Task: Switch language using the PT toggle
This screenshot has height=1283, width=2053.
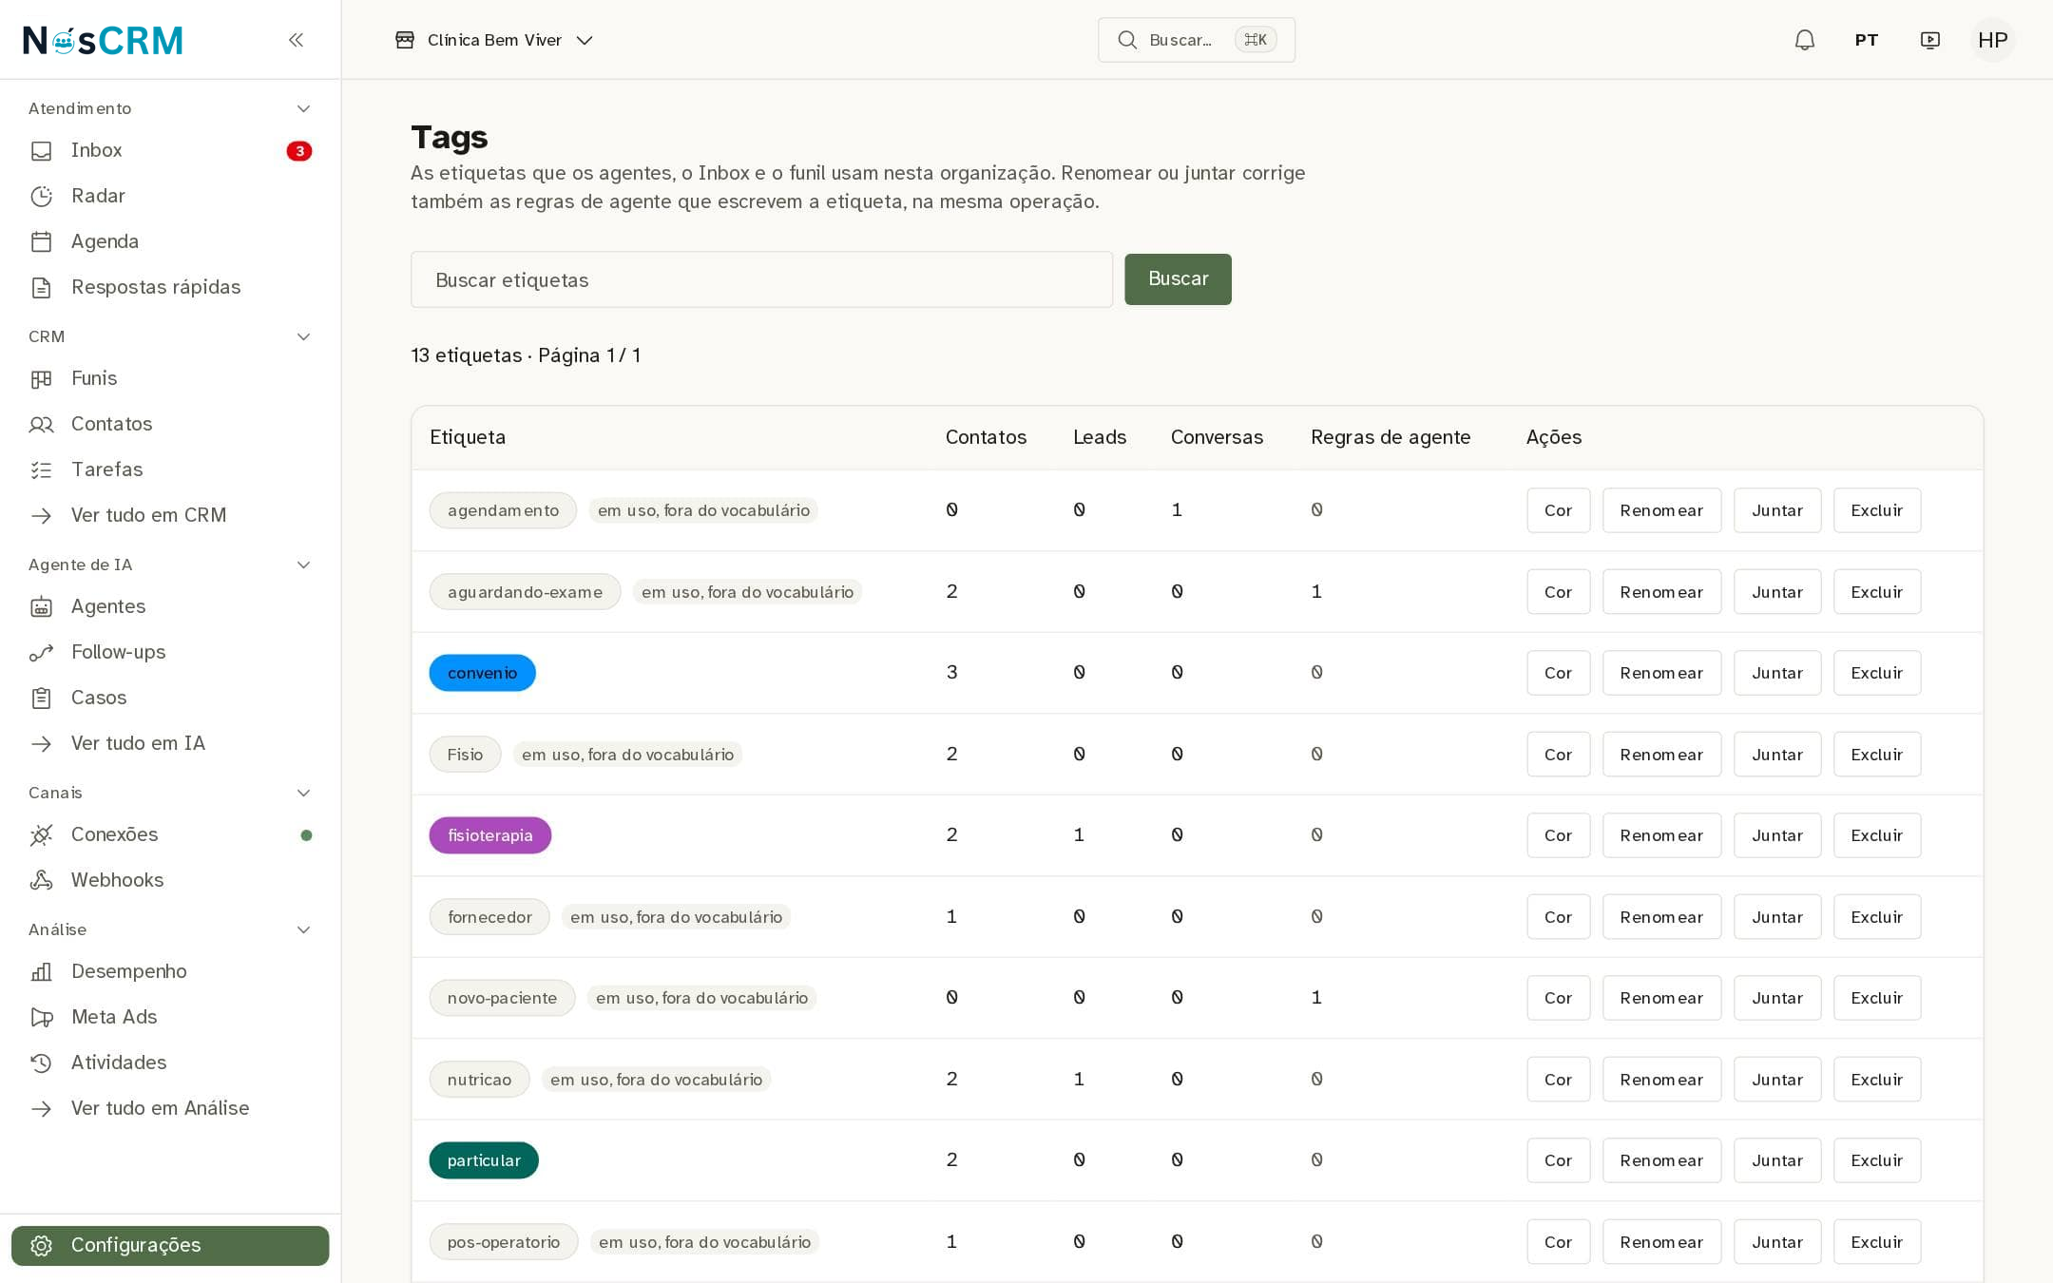Action: 1866,40
